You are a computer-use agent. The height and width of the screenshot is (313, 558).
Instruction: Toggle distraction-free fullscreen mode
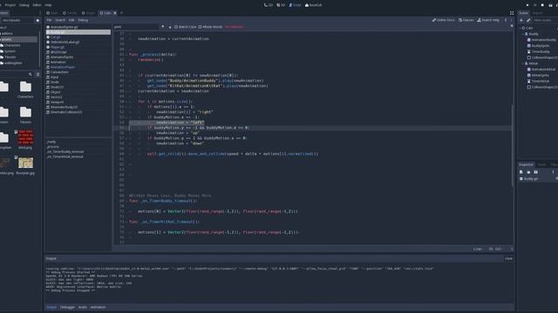[512, 13]
